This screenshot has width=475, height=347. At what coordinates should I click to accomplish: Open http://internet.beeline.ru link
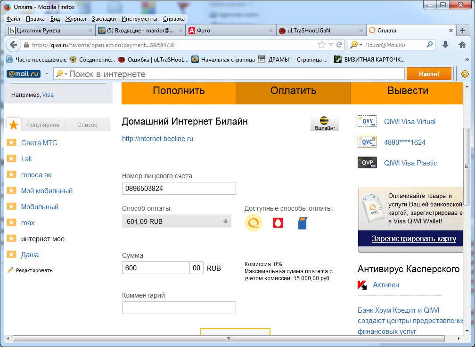click(x=157, y=139)
